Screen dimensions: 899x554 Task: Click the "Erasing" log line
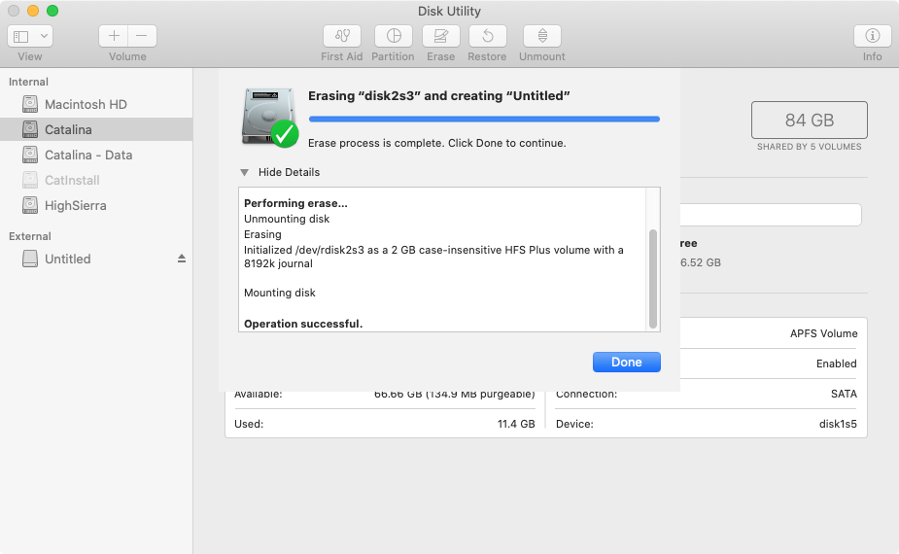point(262,234)
